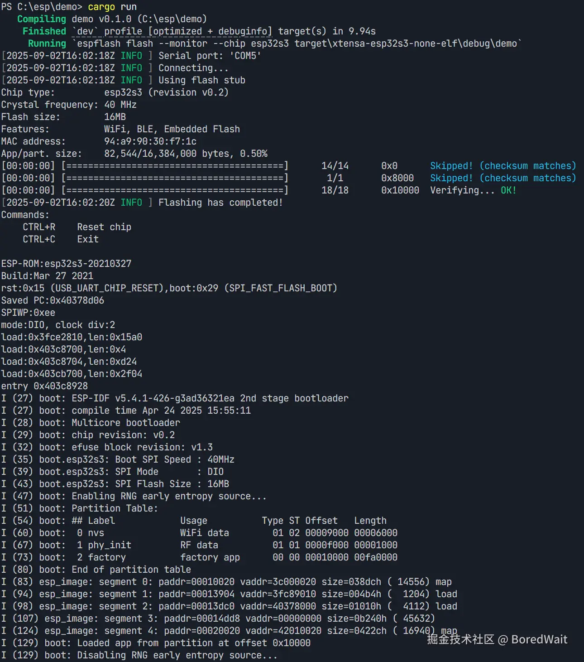Click the "Flashing has completed!" message
Viewport: 584px width, 662px height.
pos(220,203)
